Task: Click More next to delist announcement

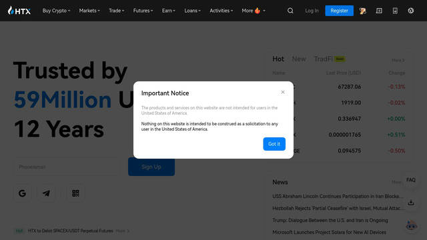Action: point(122,231)
